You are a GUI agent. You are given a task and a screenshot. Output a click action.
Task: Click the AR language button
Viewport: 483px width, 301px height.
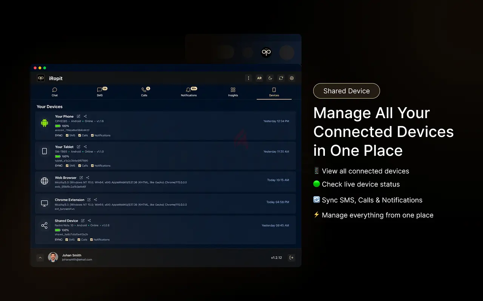click(259, 78)
